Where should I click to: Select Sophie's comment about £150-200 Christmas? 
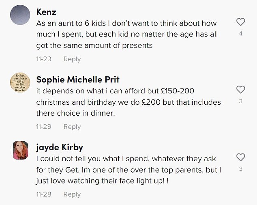pos(125,102)
